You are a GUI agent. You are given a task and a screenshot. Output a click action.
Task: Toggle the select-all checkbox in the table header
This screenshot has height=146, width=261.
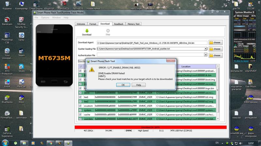coord(81,67)
